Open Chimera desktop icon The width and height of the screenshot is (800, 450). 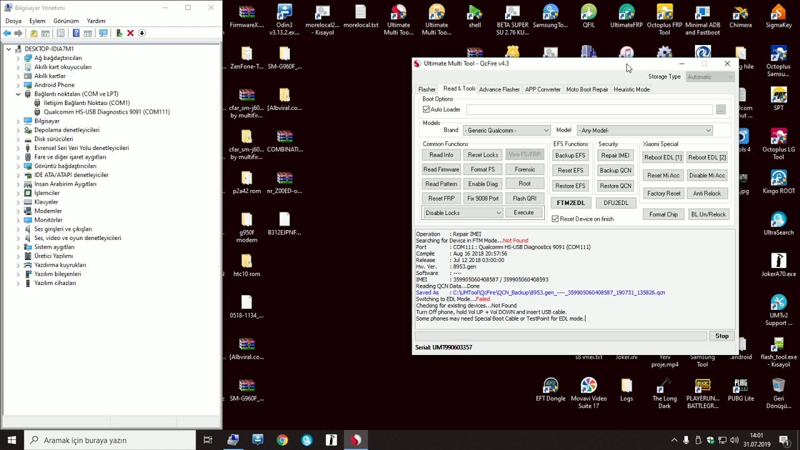click(741, 16)
